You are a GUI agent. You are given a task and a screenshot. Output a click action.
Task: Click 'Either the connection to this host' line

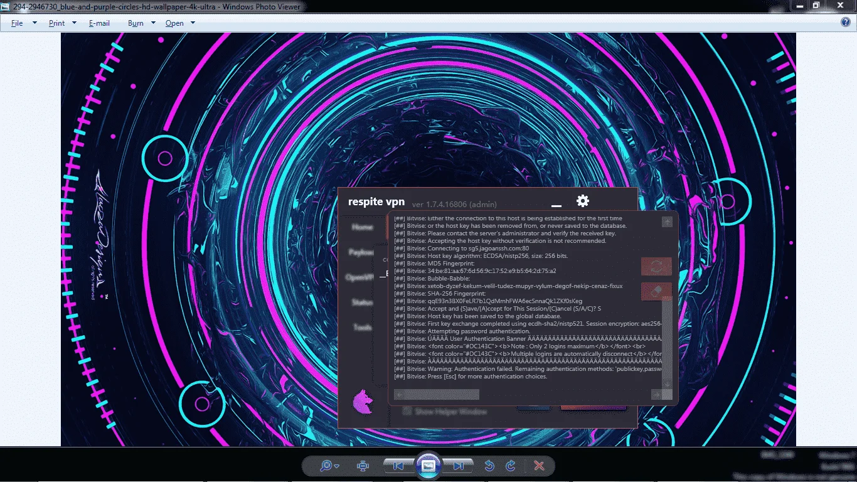click(508, 218)
